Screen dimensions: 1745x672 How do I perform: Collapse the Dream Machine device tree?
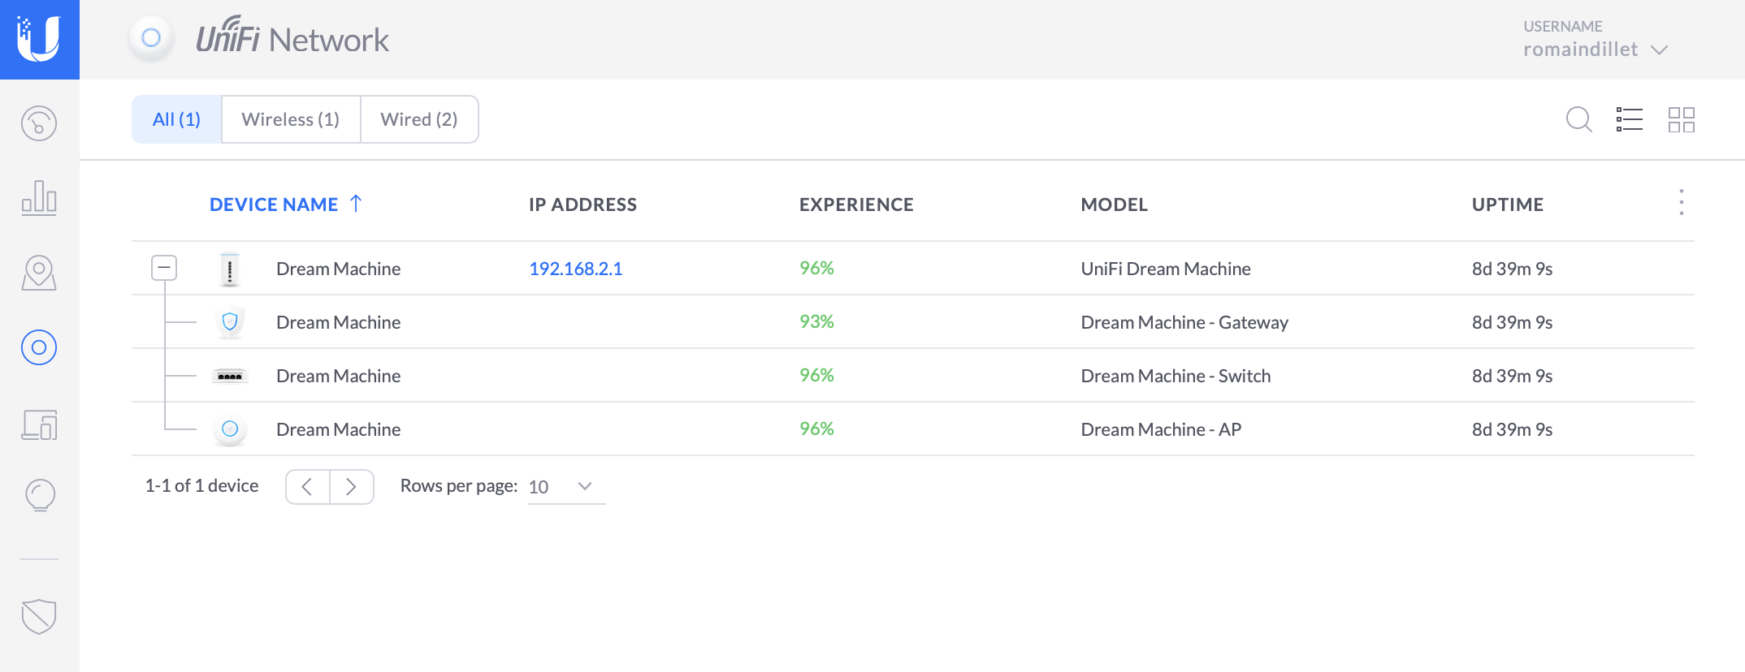point(164,268)
